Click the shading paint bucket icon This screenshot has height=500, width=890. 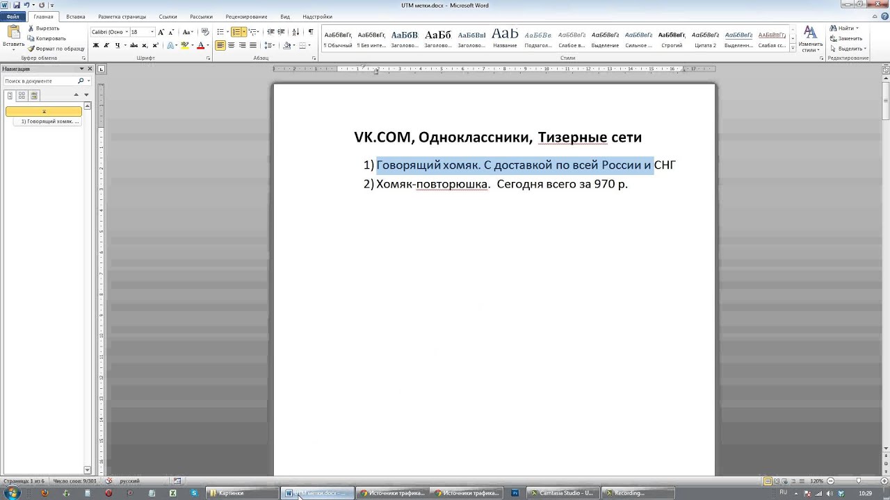click(286, 45)
